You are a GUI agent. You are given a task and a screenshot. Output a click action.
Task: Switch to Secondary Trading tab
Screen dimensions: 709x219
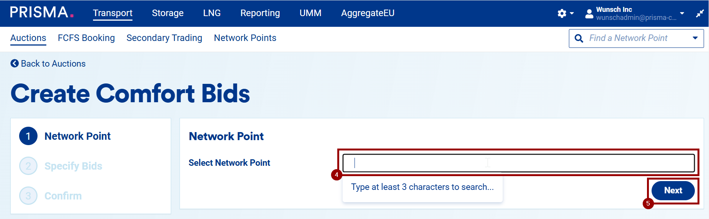(164, 38)
